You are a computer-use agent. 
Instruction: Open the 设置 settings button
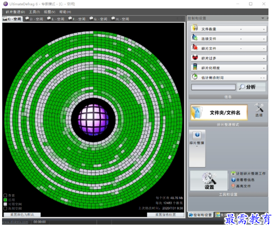click(x=209, y=181)
